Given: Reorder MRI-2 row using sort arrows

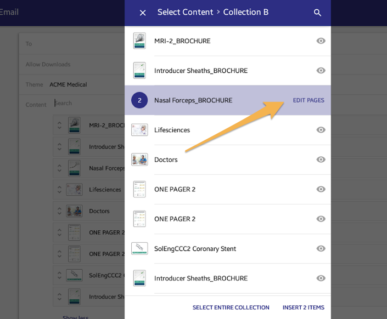Looking at the screenshot, I should pos(59,125).
